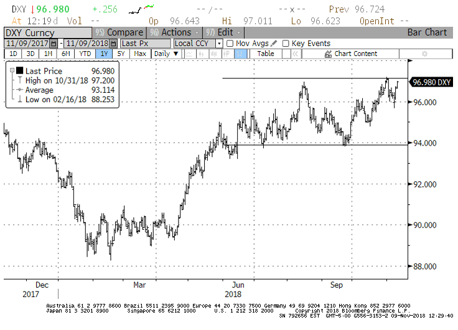Viewport: 458px width, 330px height.
Task: Select the line chart type icon
Action: point(189,54)
